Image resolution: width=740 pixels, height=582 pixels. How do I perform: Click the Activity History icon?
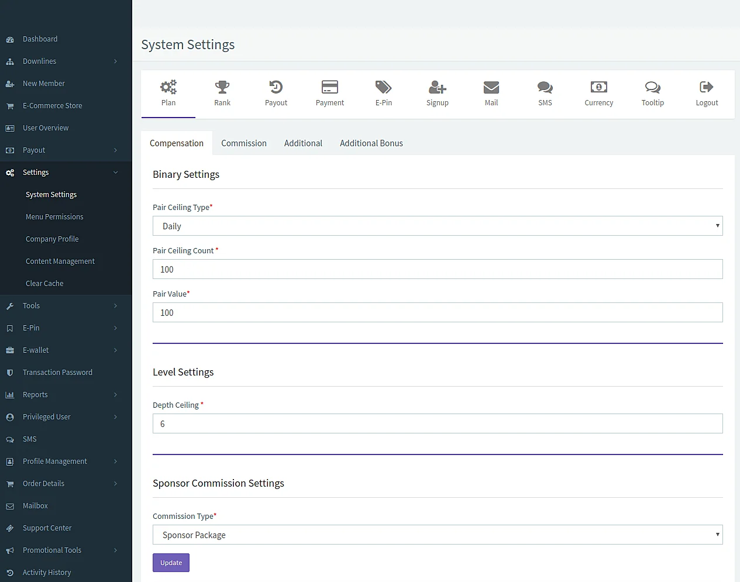pos(10,573)
